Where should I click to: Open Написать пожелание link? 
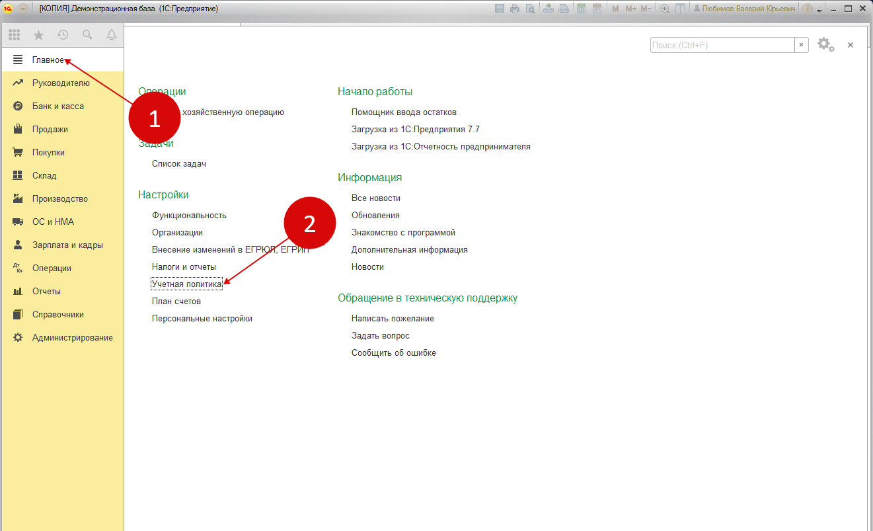(x=393, y=318)
